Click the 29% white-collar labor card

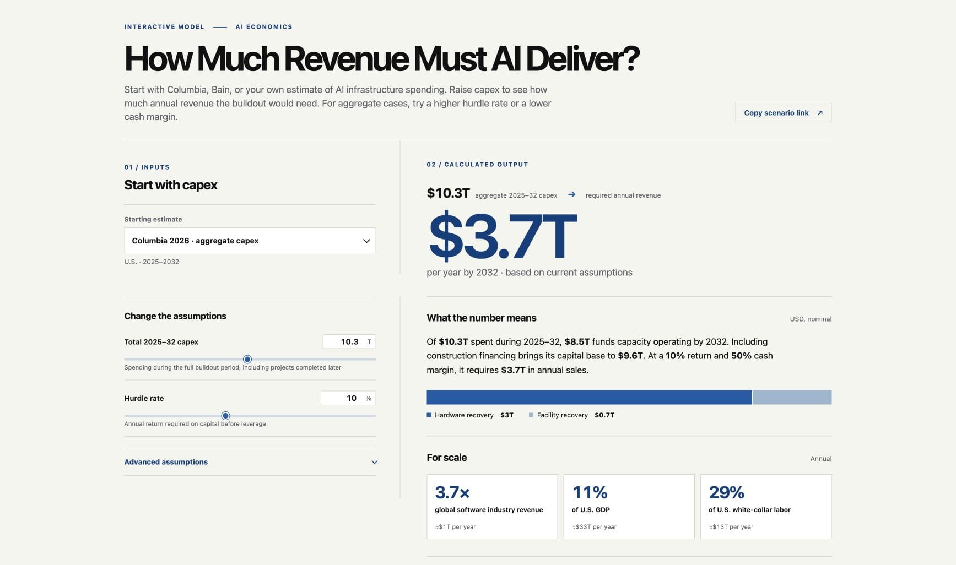pos(766,507)
